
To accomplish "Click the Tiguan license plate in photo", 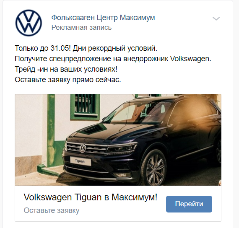I will [x=81, y=161].
